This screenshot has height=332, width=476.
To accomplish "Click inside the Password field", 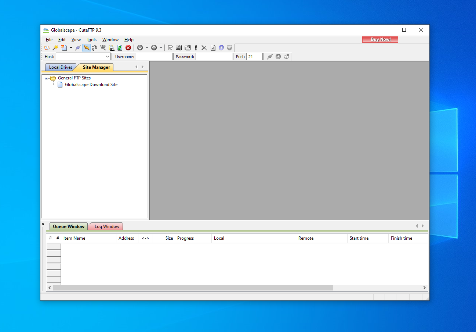I will coord(214,56).
